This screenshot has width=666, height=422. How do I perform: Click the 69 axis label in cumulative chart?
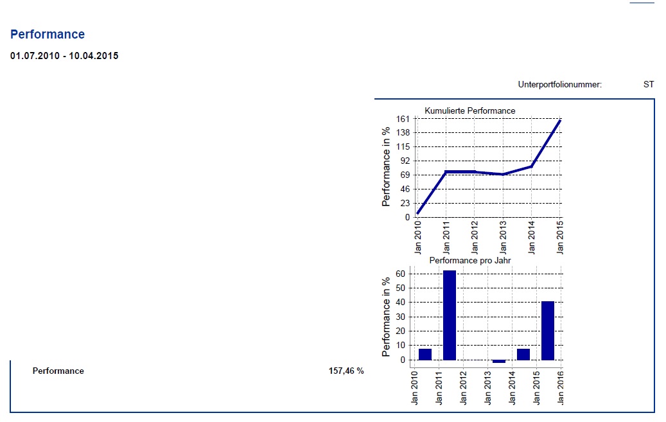405,175
